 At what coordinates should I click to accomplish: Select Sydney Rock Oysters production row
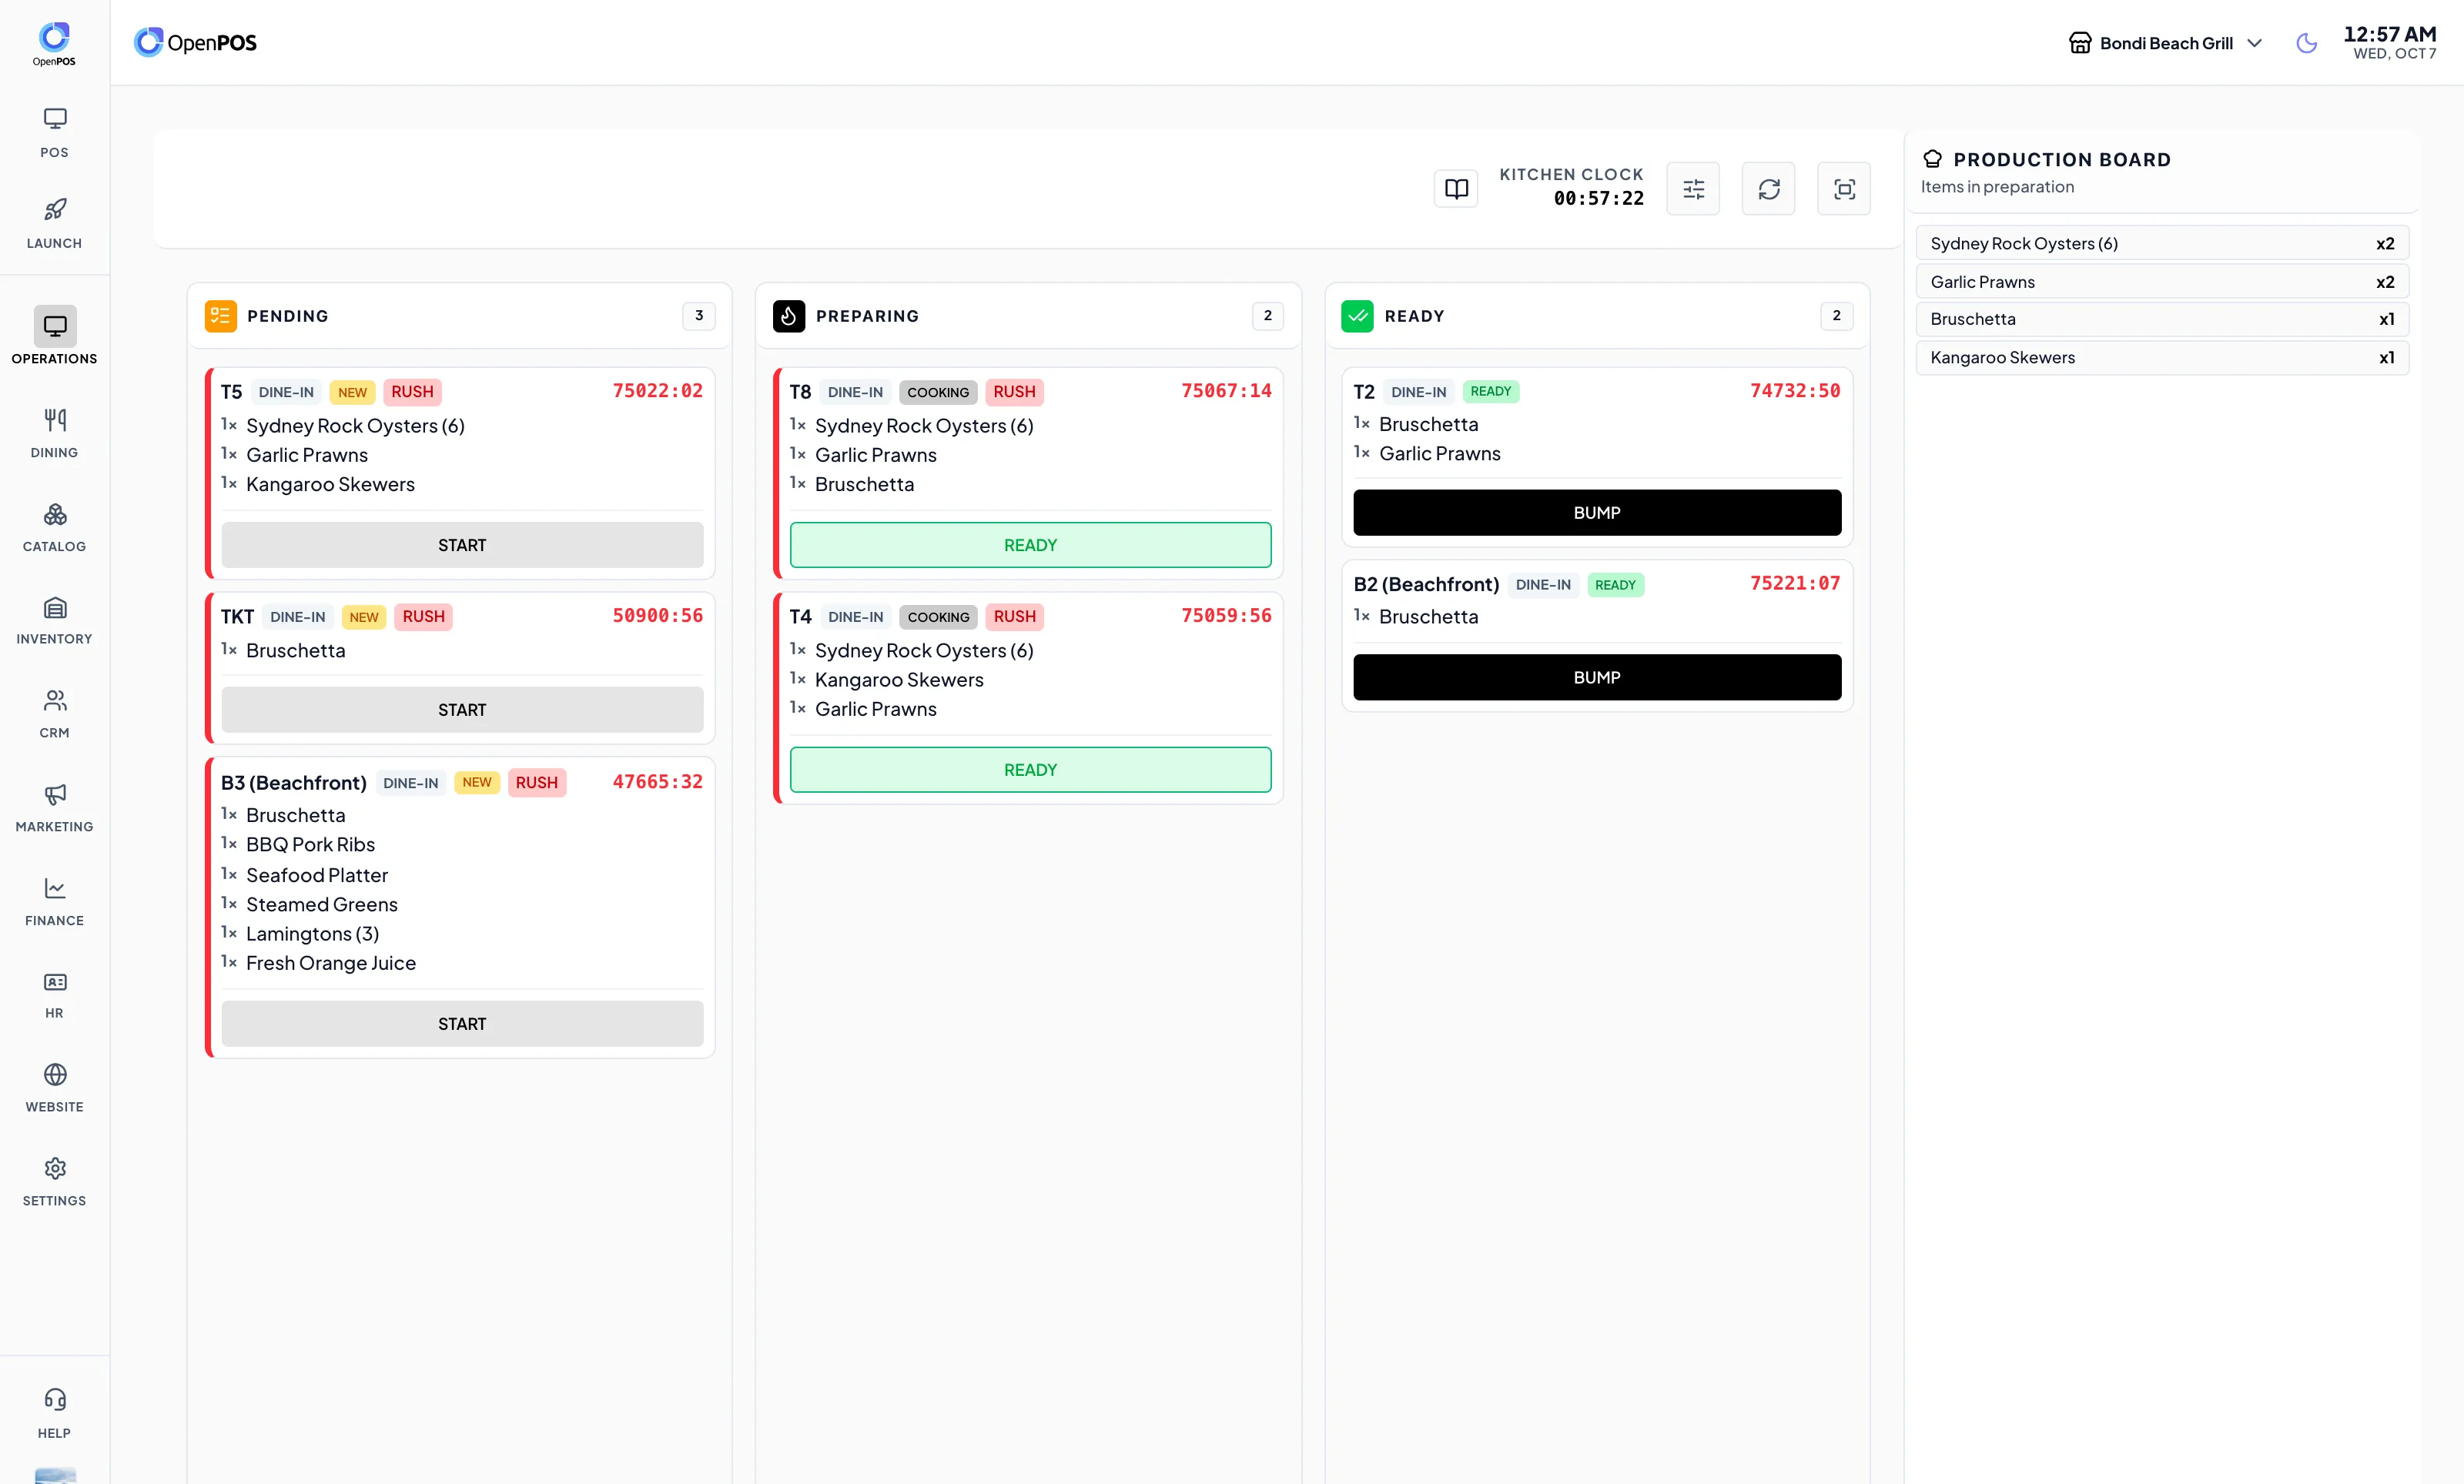2162,242
